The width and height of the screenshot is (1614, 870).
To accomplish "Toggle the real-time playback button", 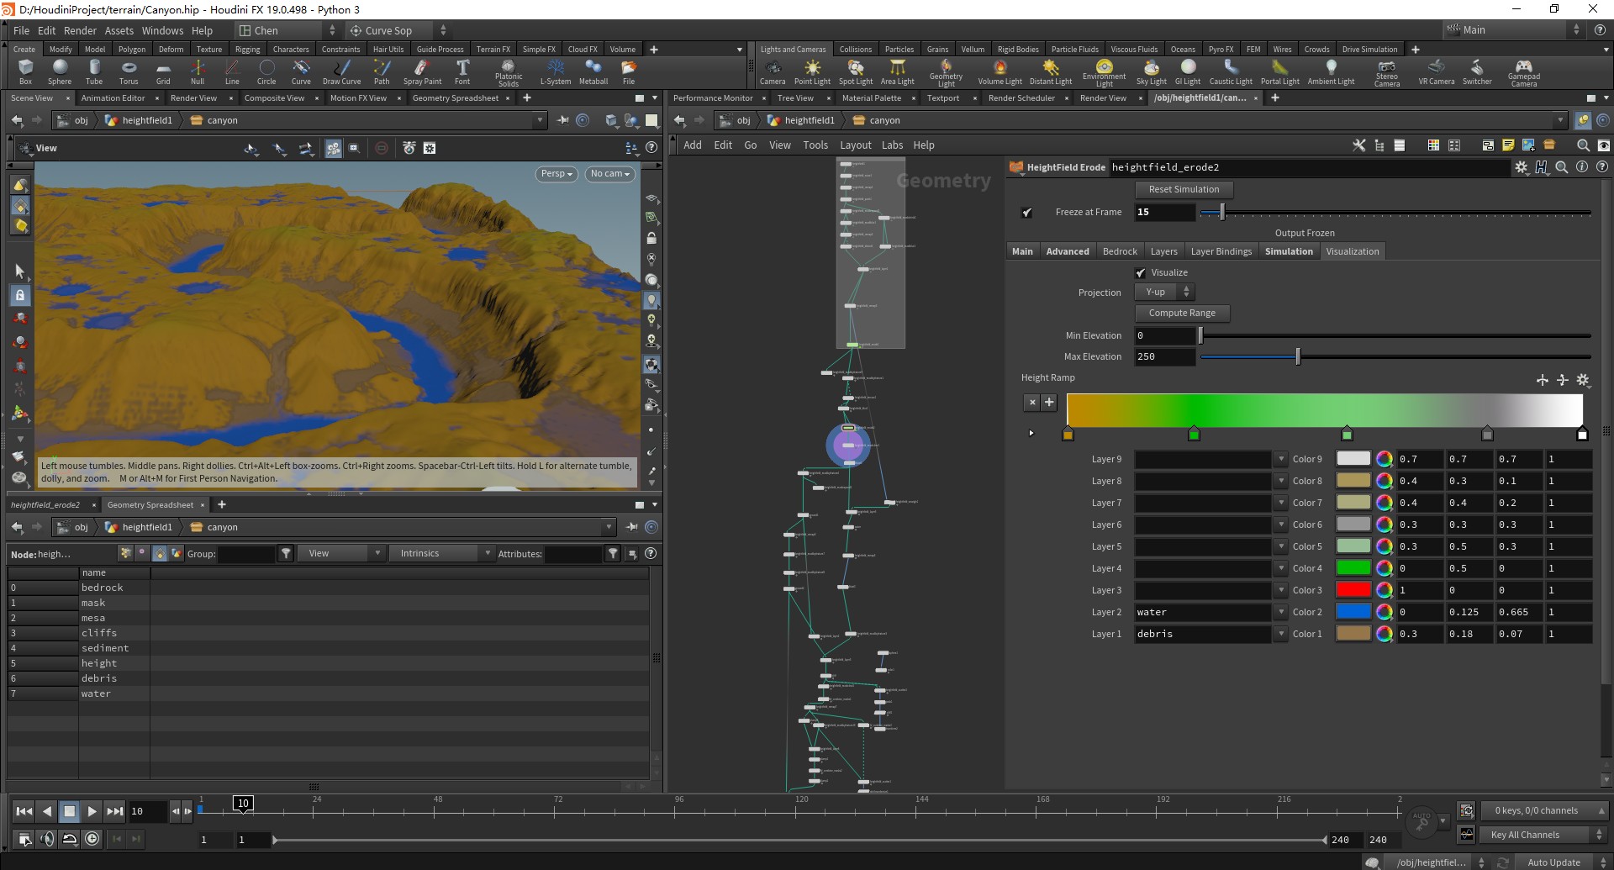I will point(92,838).
